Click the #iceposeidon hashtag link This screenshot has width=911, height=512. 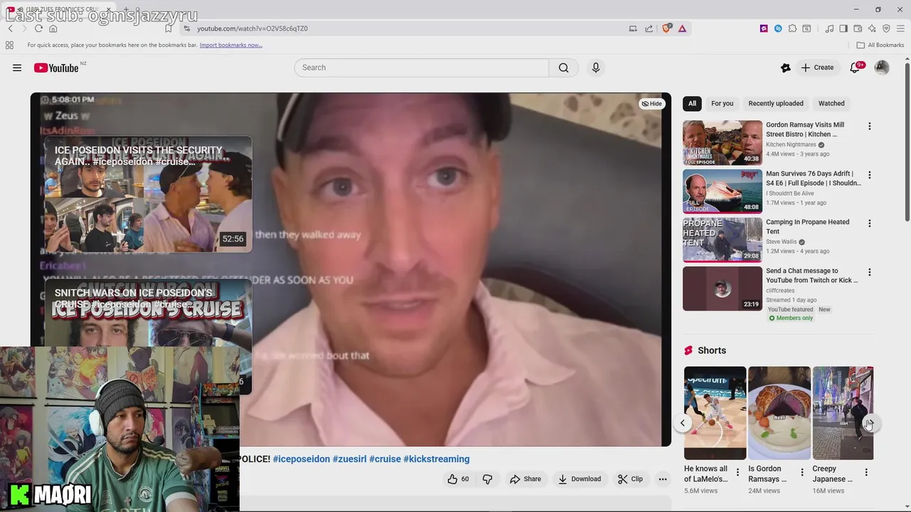[301, 459]
